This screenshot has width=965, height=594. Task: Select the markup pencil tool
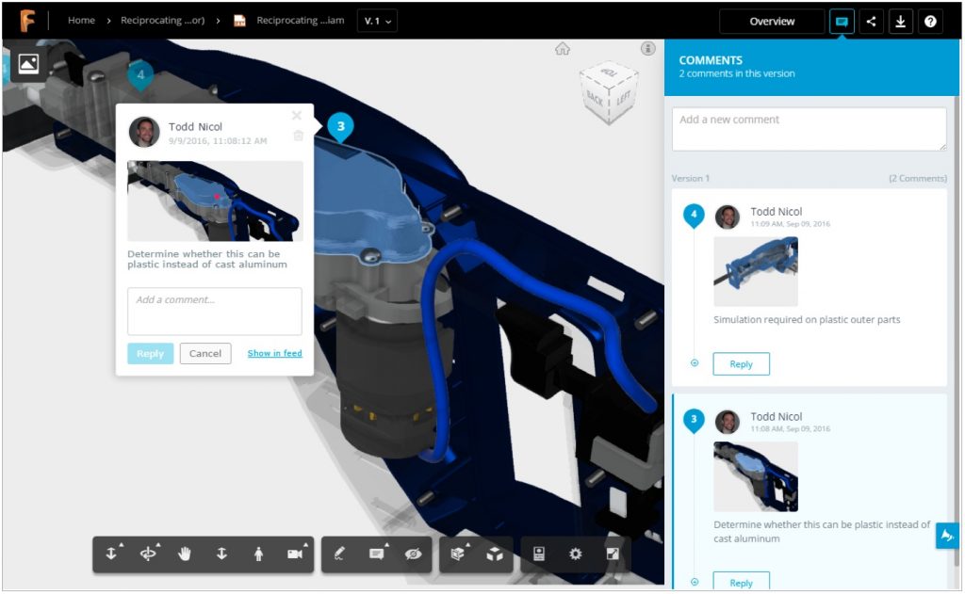(x=339, y=554)
